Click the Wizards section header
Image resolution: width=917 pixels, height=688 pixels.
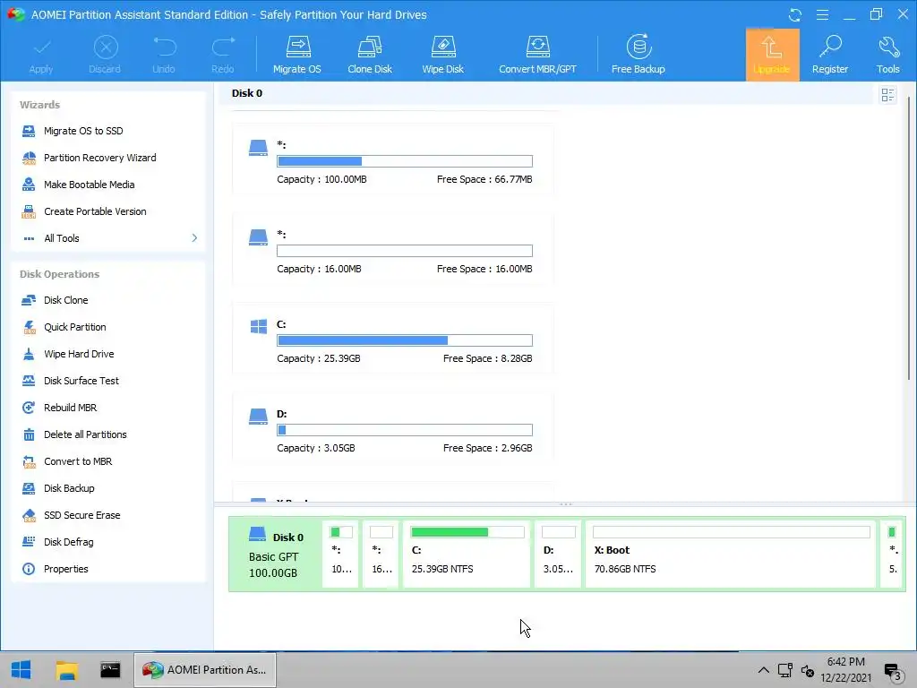39,105
